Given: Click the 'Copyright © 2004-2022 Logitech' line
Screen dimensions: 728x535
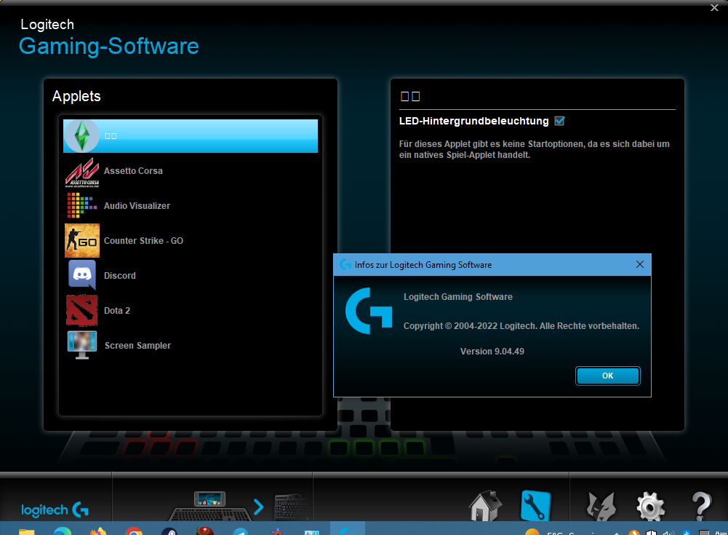Looking at the screenshot, I should (521, 326).
